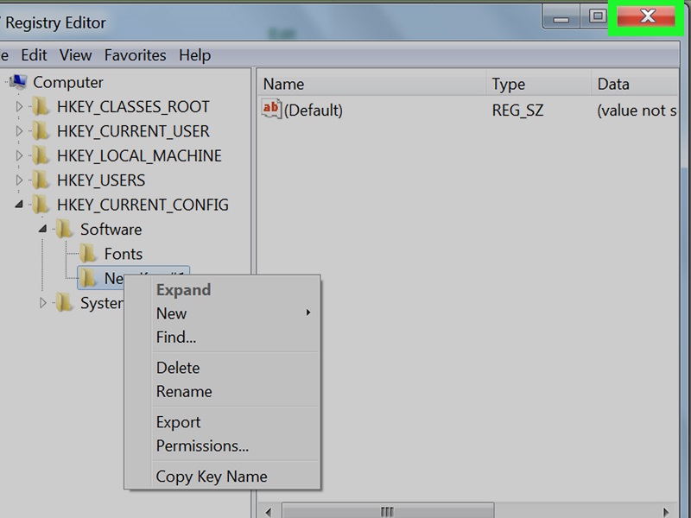Click the System folder icon
This screenshot has width=691, height=518.
64,303
